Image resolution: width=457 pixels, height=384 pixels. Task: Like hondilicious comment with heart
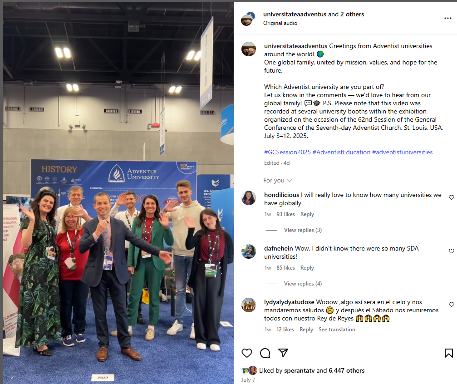coord(452,197)
